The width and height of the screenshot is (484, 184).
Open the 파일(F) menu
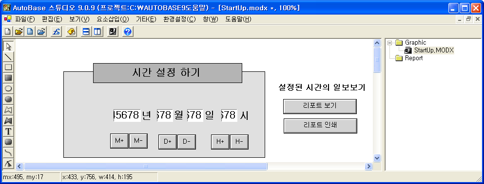(x=25, y=19)
